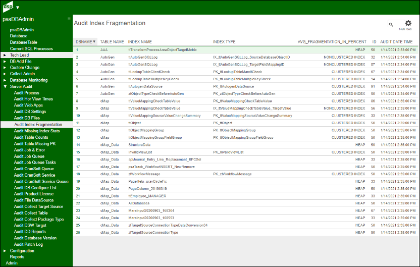Select Tech Lead in sidebar

click(19, 55)
